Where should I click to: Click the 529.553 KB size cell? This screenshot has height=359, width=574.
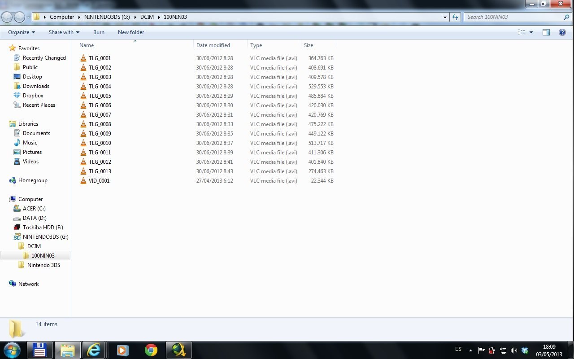coord(321,86)
